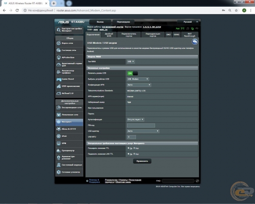
Task: Open the Руководство link in footer
Action: click(111, 180)
